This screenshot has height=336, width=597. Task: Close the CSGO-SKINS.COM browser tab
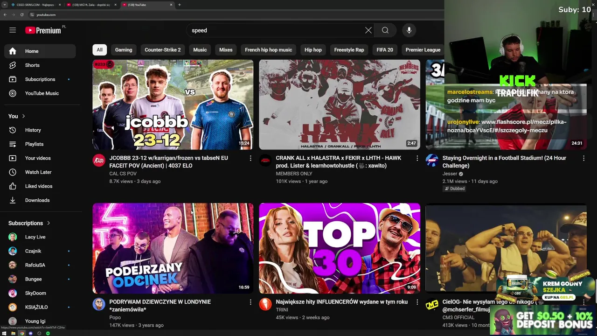60,5
